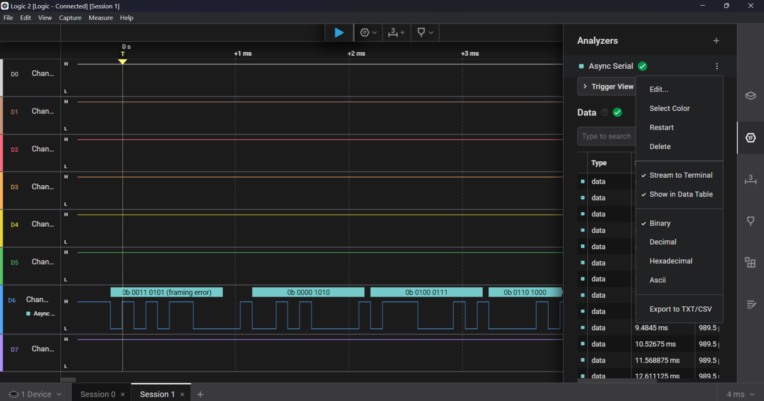Select data row at 11.568875 ms
Screen dimensions: 764x401
click(x=648, y=360)
